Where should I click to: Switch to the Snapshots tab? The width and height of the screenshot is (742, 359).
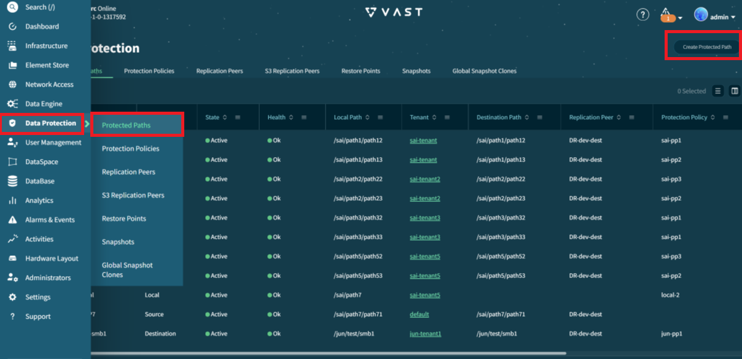pyautogui.click(x=416, y=71)
